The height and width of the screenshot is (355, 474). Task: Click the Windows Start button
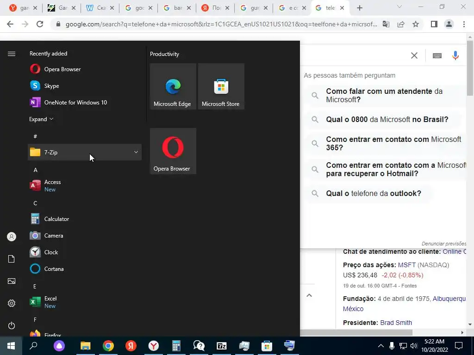click(x=11, y=346)
